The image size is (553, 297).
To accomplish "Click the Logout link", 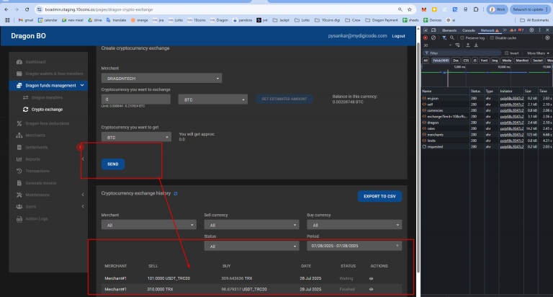I will click(x=398, y=36).
